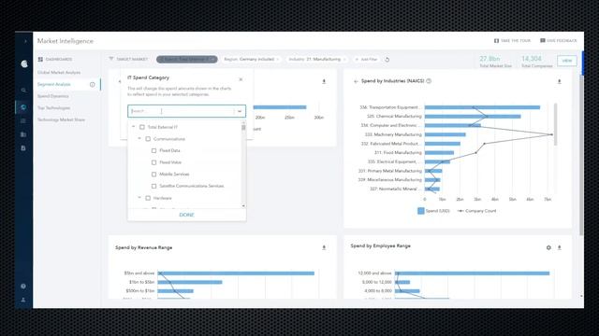Image resolution: width=599 pixels, height=336 pixels.
Task: Click GIVE FEEDBACK link
Action: click(562, 40)
